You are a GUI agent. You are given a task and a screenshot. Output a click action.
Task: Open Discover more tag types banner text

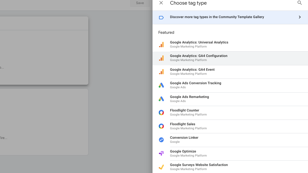click(x=217, y=17)
